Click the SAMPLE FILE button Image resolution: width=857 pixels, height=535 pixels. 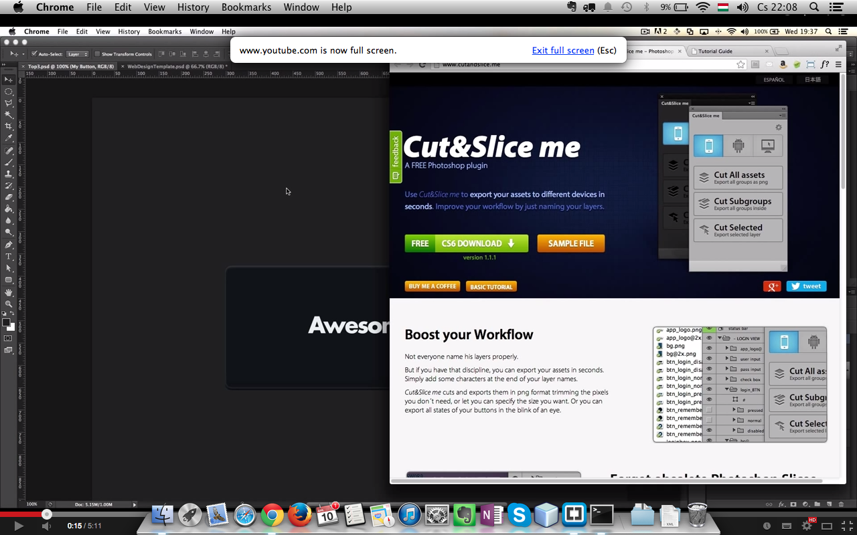click(x=571, y=243)
